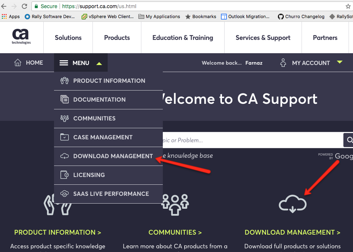Open the Services & Support menu
This screenshot has height=252, width=353.
click(263, 38)
